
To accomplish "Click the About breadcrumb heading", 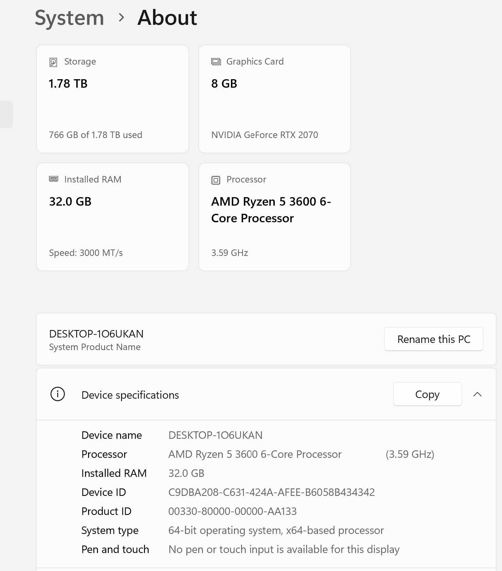I will [167, 18].
